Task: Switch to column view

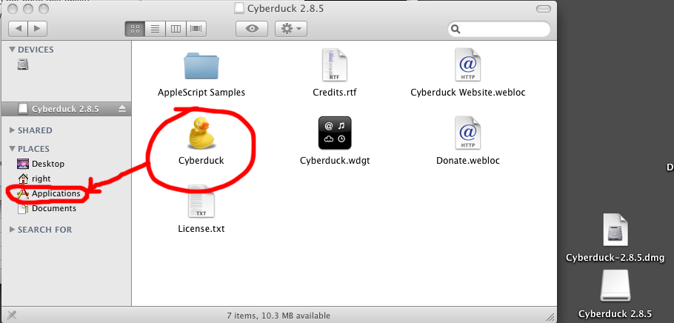Action: click(x=176, y=29)
